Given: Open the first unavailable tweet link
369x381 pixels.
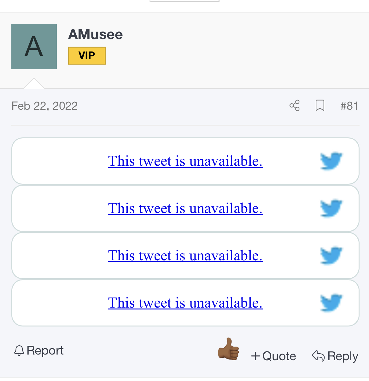Looking at the screenshot, I should [185, 161].
